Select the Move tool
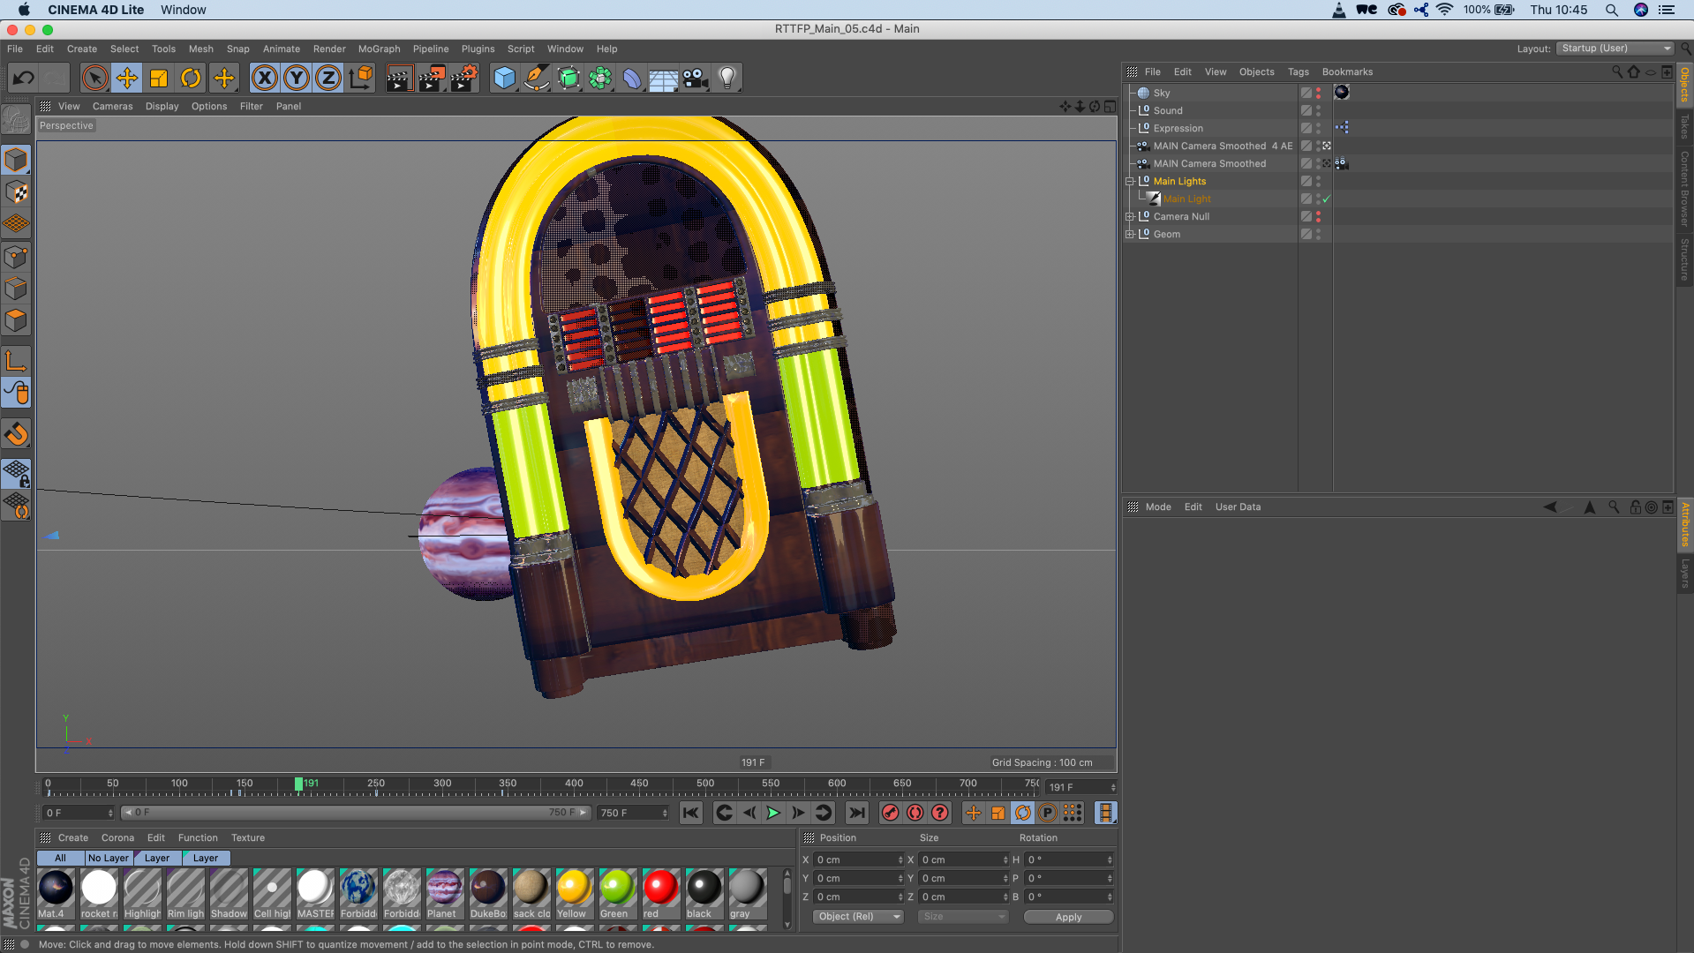The height and width of the screenshot is (953, 1694). (127, 79)
